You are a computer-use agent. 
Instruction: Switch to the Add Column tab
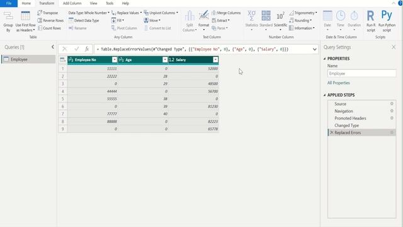pyautogui.click(x=72, y=3)
